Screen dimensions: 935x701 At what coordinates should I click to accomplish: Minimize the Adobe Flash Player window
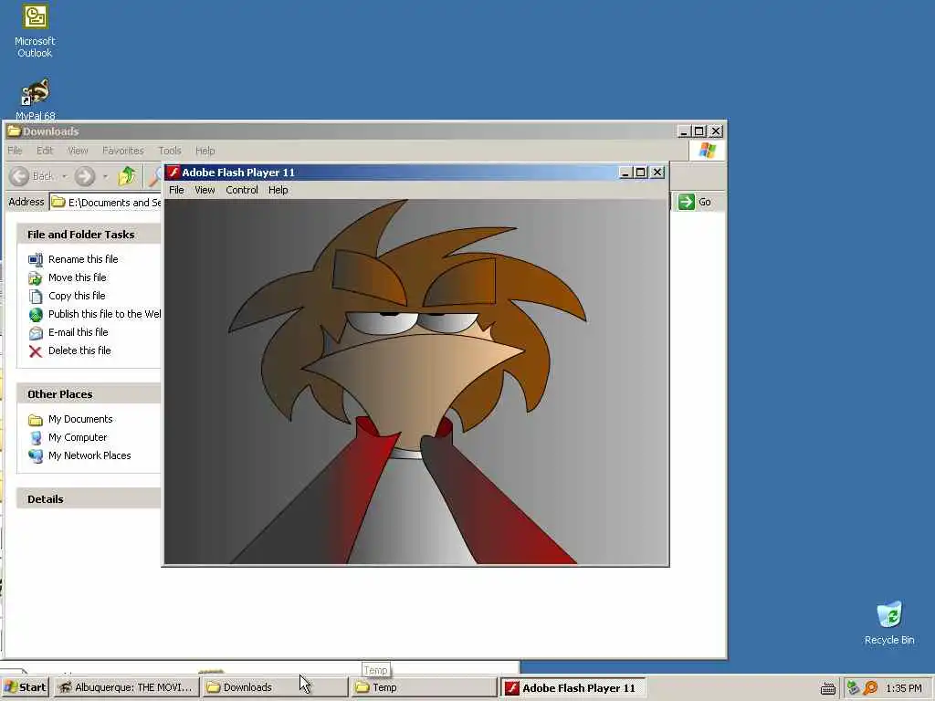coord(625,173)
